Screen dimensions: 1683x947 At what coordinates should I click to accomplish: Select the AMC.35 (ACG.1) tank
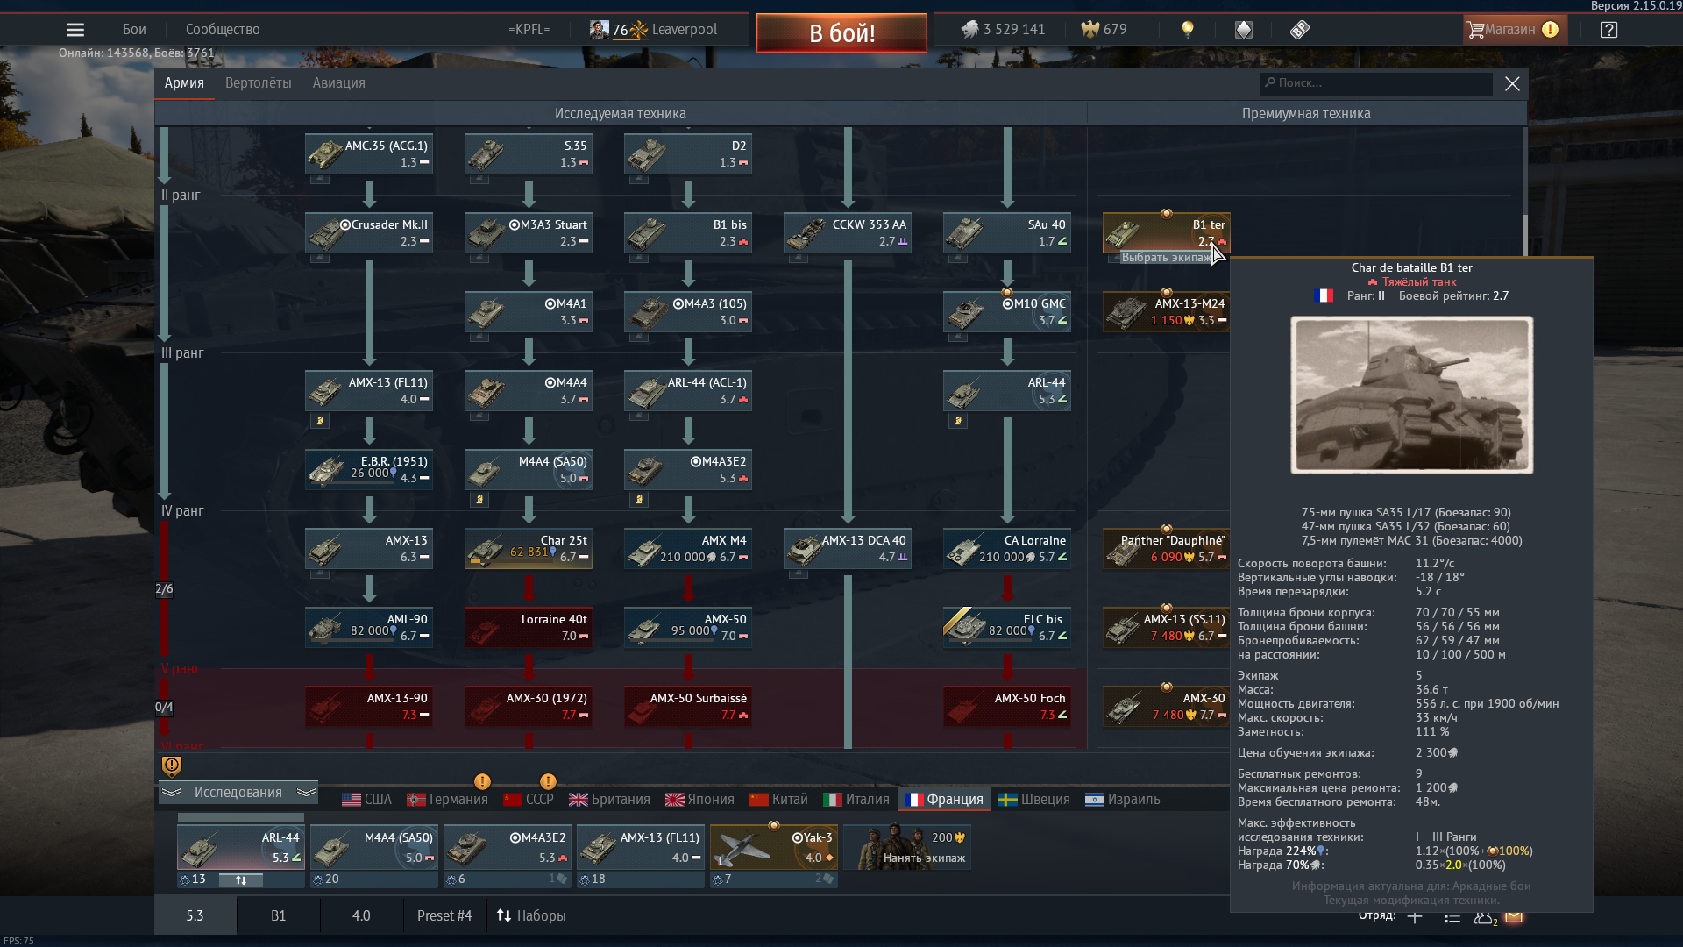369,153
